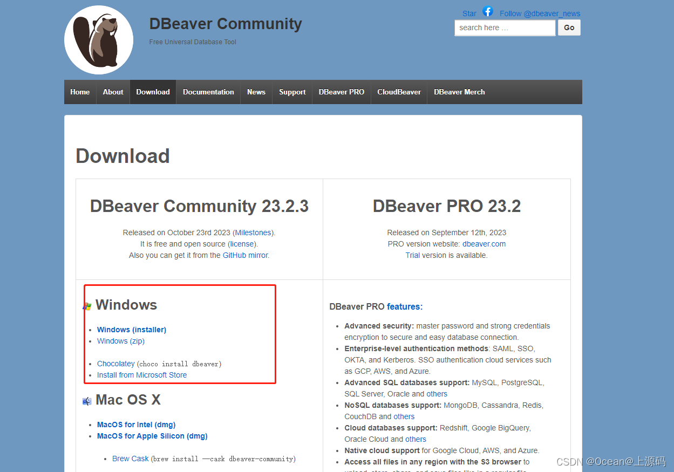Open the DBeaver PRO features link
Viewport: 674px width, 472px height.
(405, 306)
